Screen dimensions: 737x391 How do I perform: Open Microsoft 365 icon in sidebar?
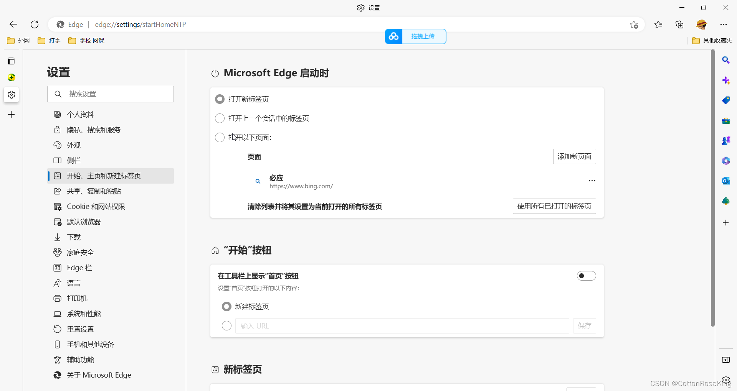click(726, 161)
